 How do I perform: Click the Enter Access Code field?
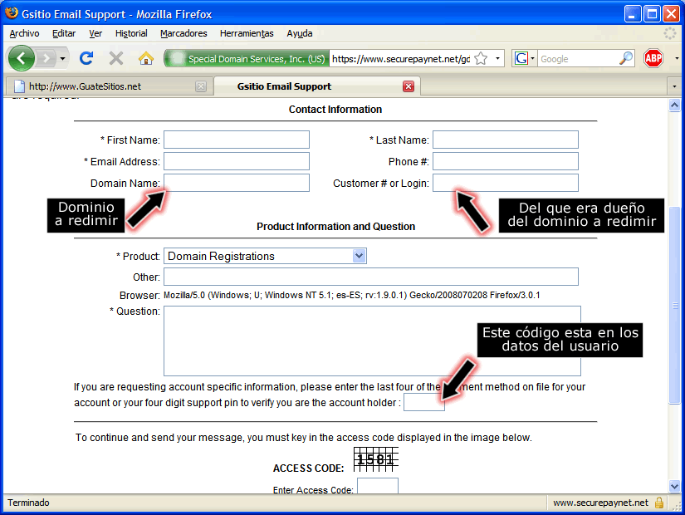tap(378, 486)
